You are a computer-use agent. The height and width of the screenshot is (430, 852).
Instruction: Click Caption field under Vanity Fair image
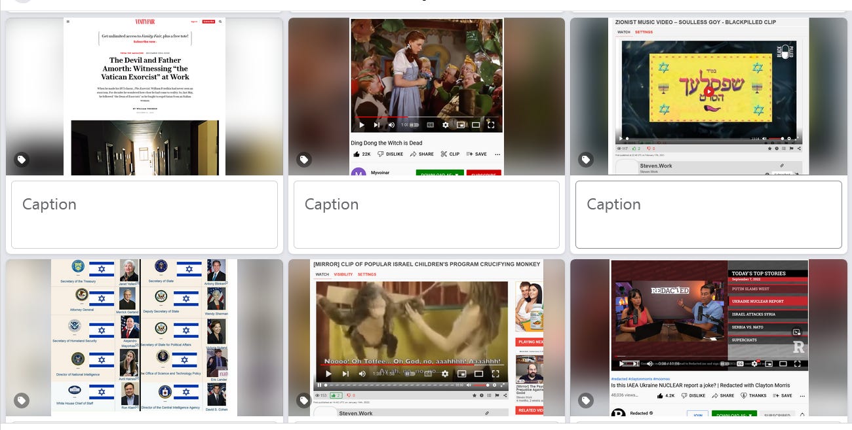(144, 215)
